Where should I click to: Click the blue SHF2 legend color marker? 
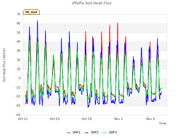87,133
